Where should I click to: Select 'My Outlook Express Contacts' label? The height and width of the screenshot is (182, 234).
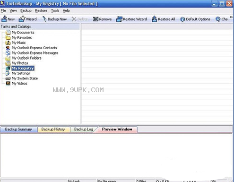[34, 48]
